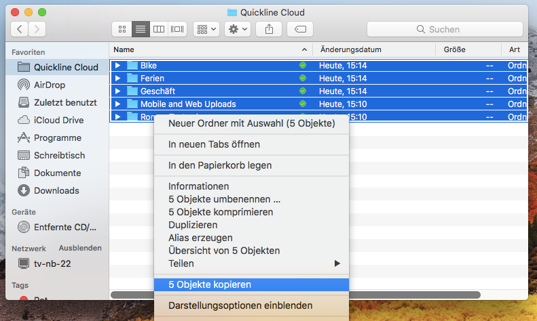This screenshot has width=537, height=321.
Task: Choose Duplizieren from the context menu
Action: 251,225
